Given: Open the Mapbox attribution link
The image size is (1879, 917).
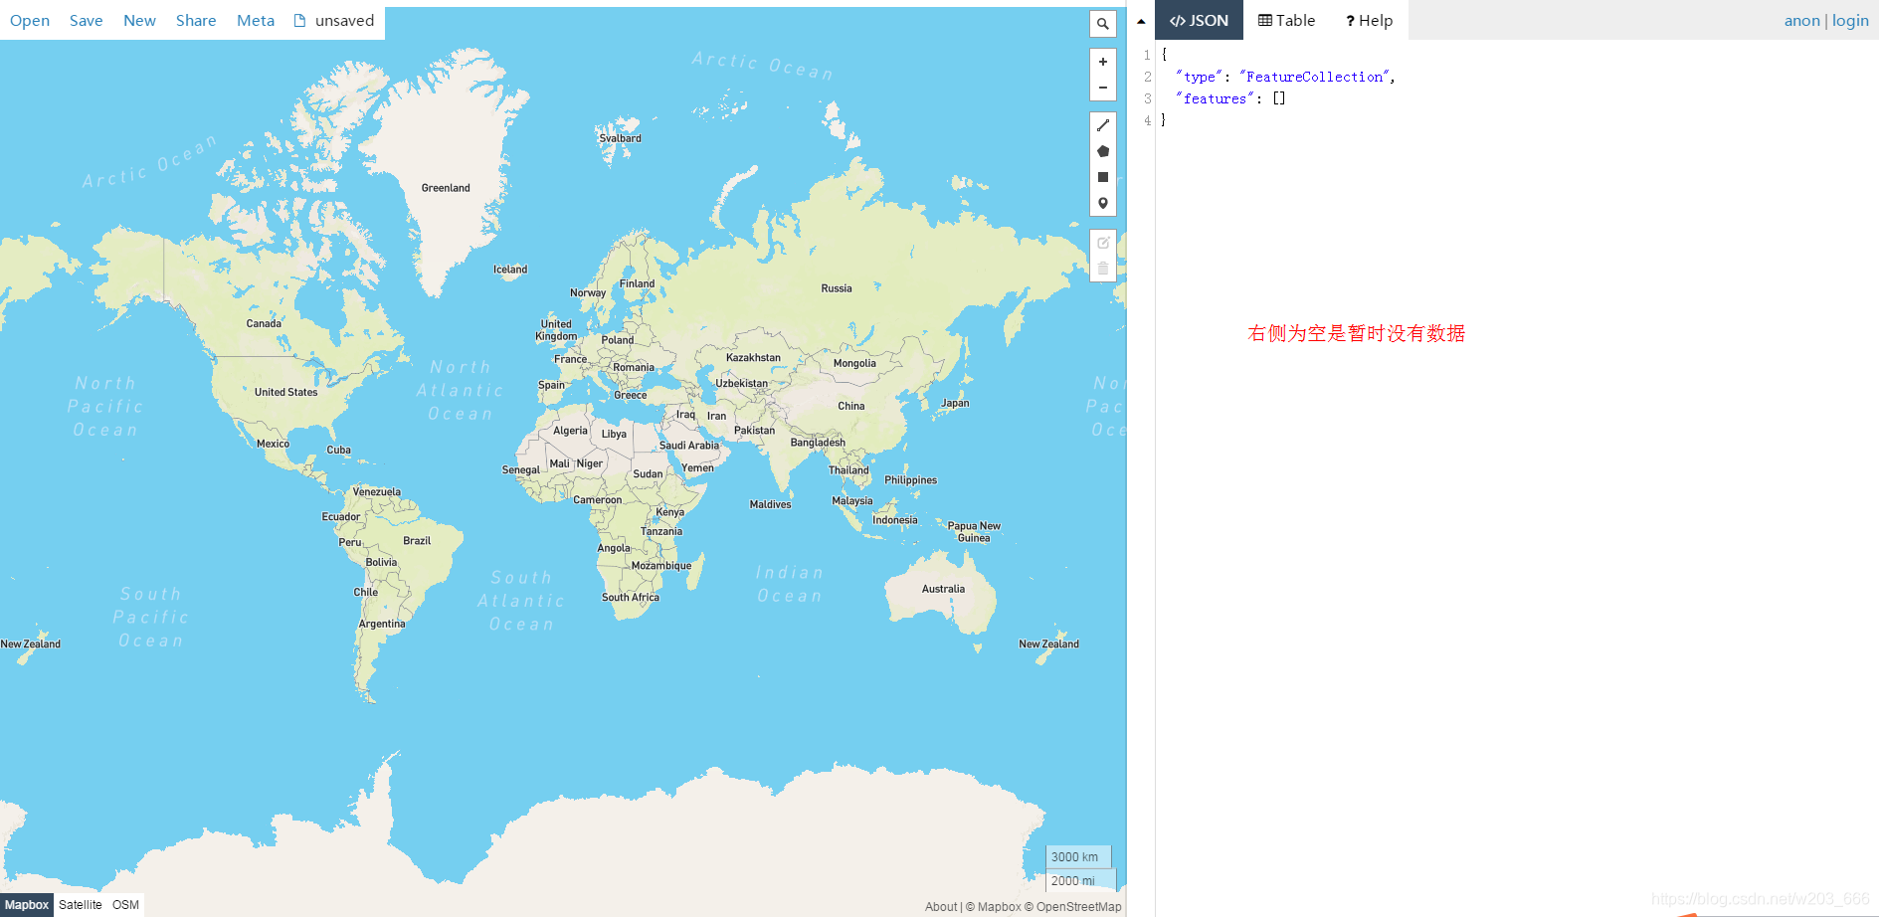Looking at the screenshot, I should 993,907.
